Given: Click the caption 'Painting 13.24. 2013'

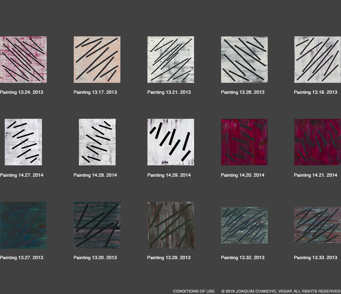Looking at the screenshot, I should point(22,92).
